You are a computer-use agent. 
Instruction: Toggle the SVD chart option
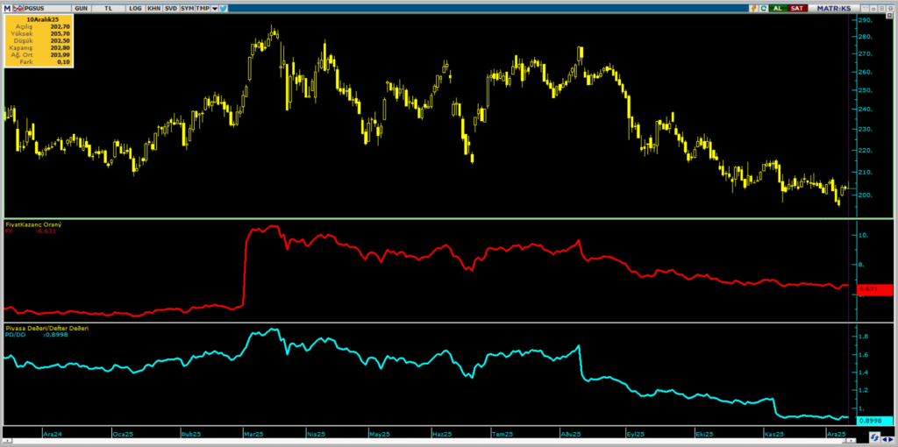[x=170, y=7]
